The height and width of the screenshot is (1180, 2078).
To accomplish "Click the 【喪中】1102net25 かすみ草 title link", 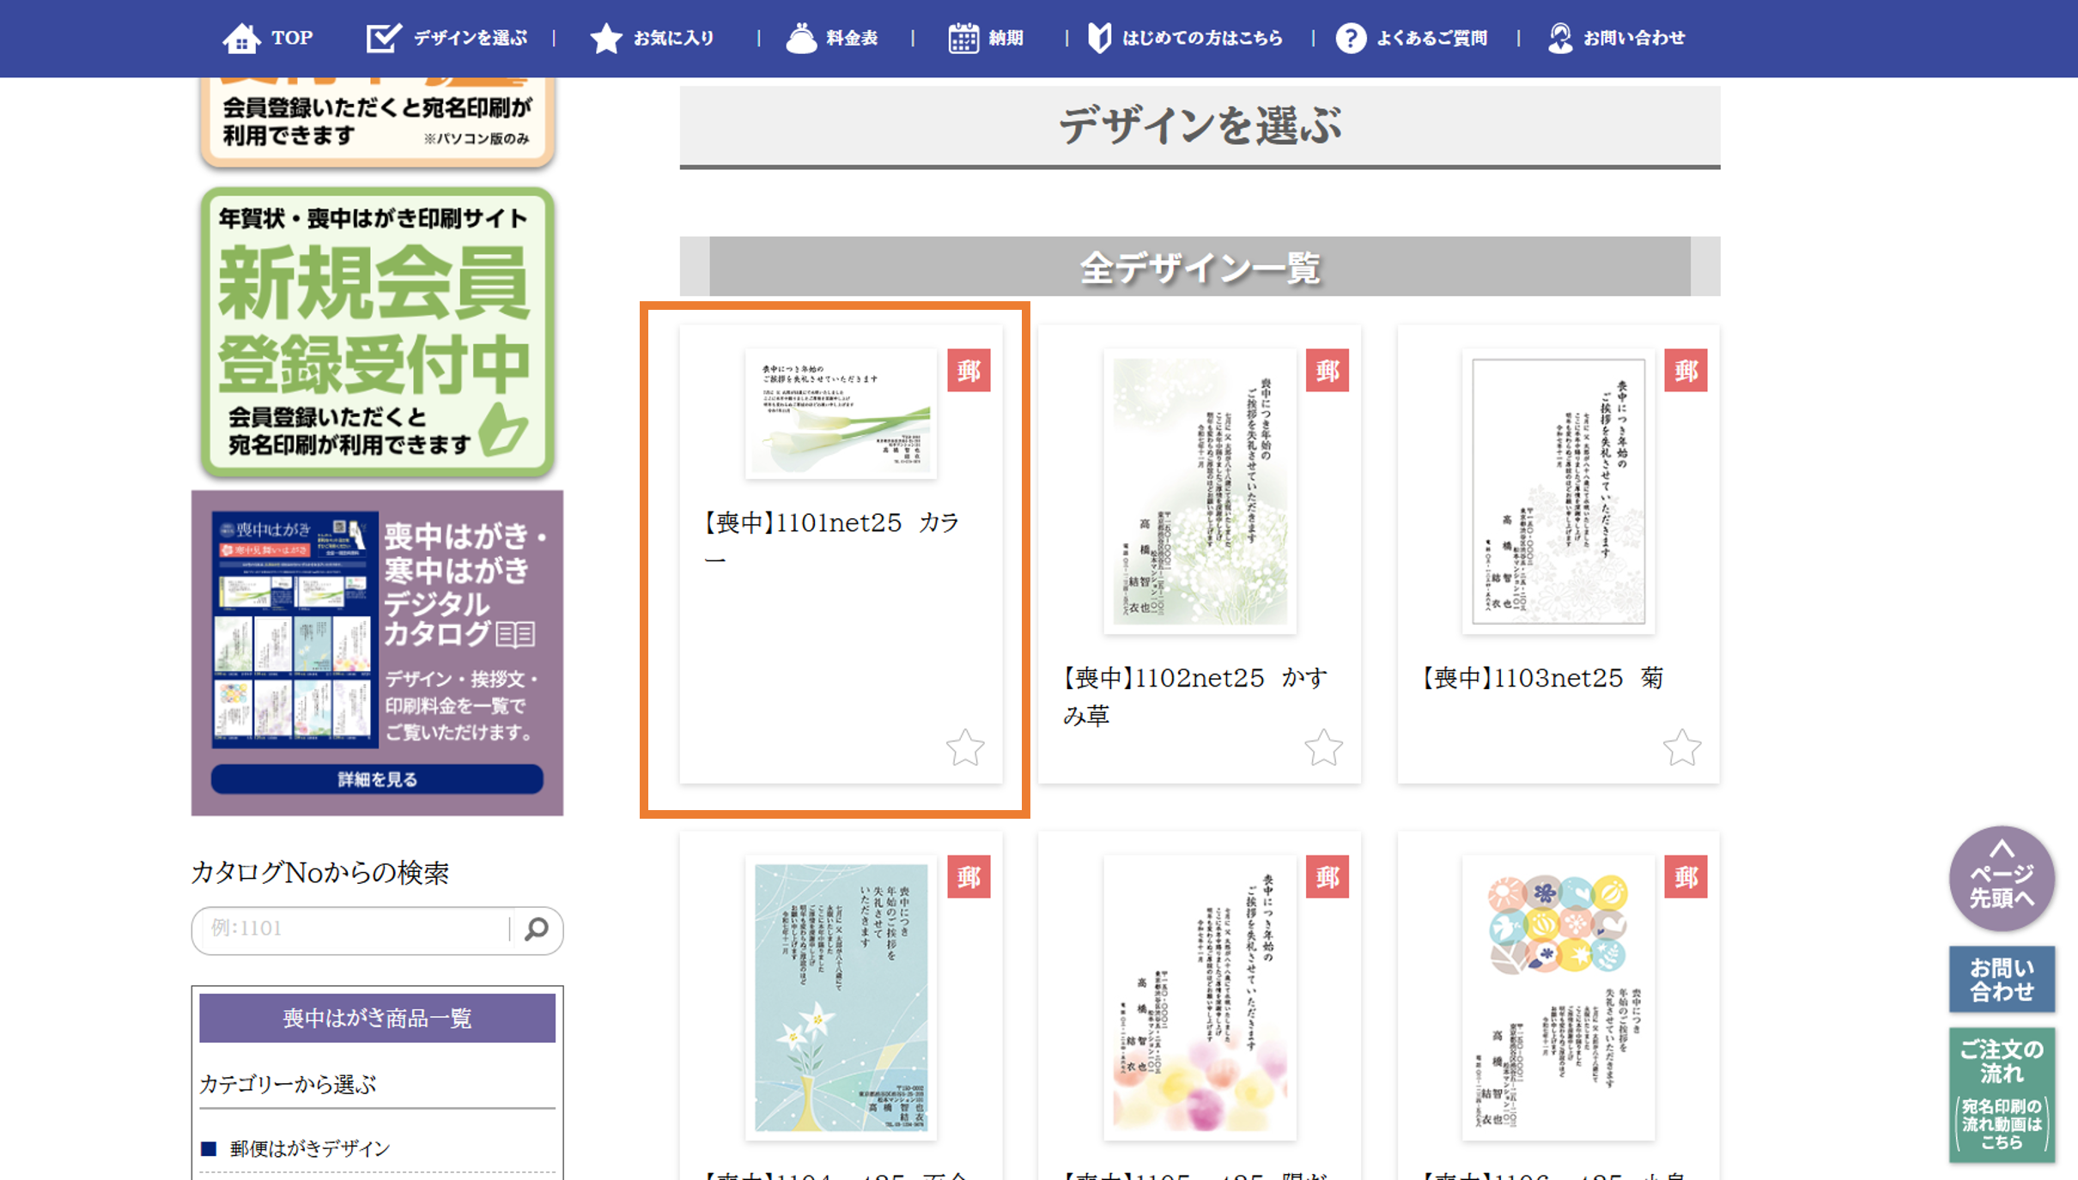I will 1194,696.
